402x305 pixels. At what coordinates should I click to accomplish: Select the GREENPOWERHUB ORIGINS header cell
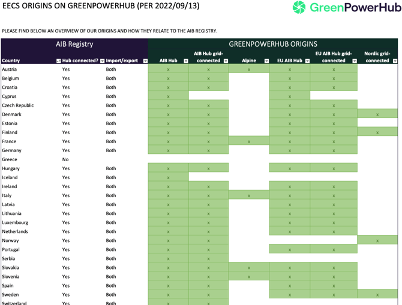(x=273, y=44)
